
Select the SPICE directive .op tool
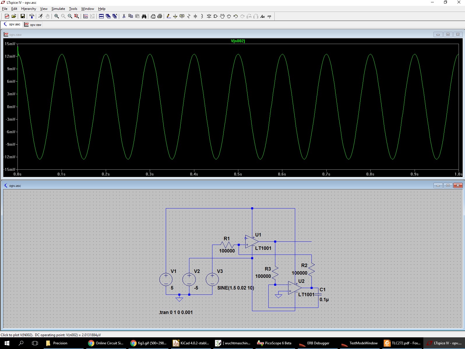pos(269,16)
